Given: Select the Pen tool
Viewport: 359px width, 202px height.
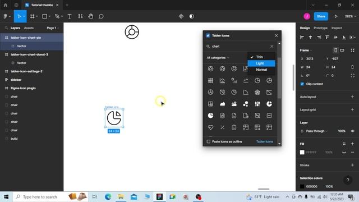Looking at the screenshot, I should point(57,16).
